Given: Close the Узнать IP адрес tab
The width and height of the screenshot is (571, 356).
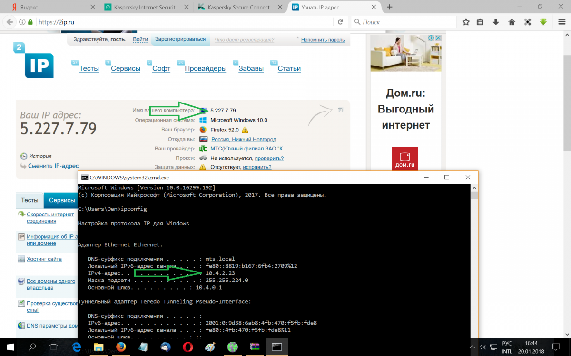Looking at the screenshot, I should coord(373,7).
